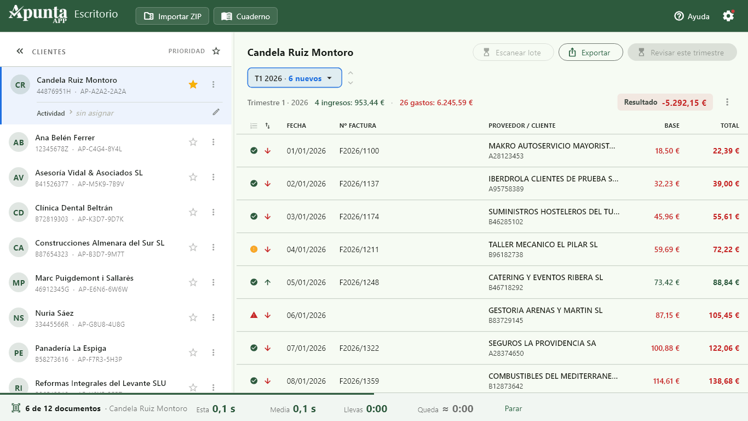
Task: Click the orange pending status on F2026/1211
Action: [x=254, y=249]
